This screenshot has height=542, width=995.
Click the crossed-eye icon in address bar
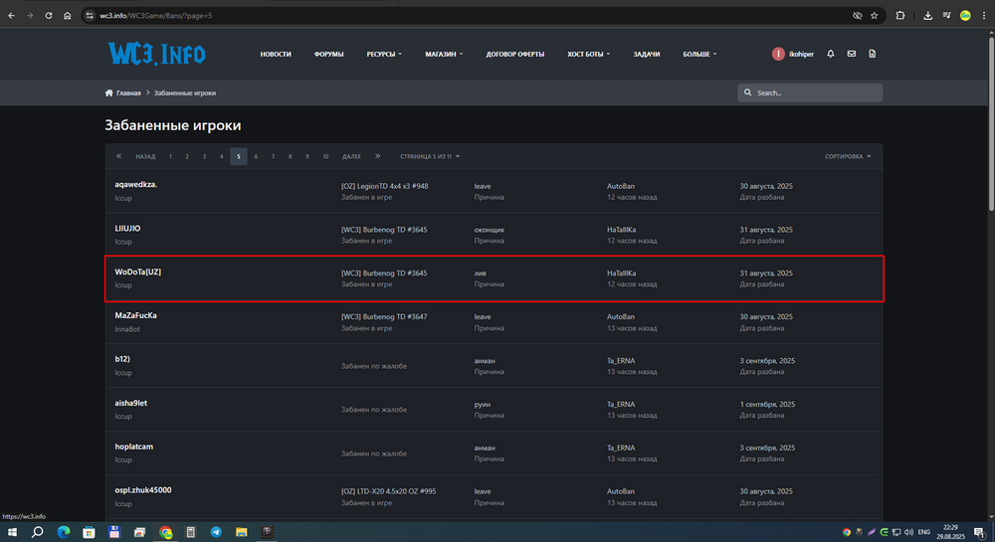pyautogui.click(x=858, y=15)
